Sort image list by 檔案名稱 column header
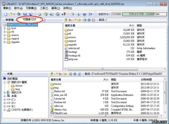 click(x=85, y=26)
